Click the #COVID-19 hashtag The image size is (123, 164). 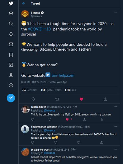click(40, 29)
